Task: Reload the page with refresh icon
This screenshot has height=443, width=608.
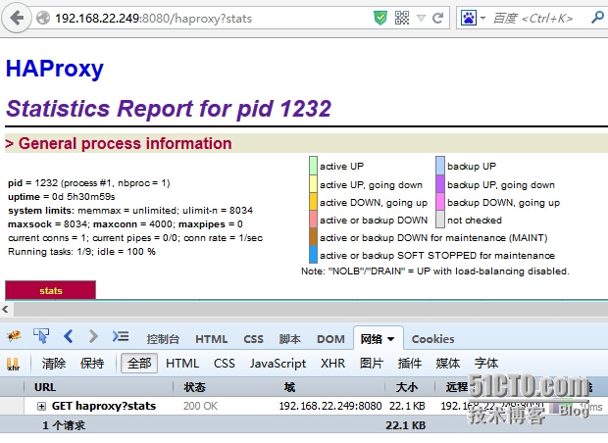Action: pyautogui.click(x=438, y=18)
